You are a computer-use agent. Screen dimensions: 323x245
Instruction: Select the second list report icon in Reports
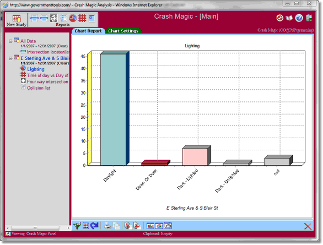[44, 18]
